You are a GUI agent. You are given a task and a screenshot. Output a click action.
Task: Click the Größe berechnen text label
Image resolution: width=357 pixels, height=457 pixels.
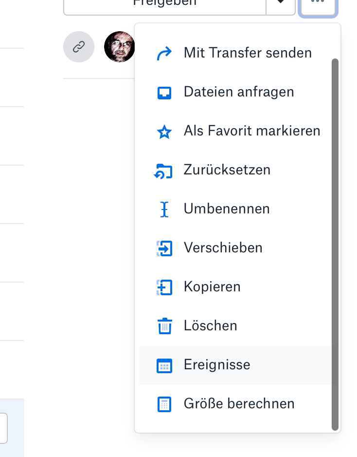pos(239,404)
